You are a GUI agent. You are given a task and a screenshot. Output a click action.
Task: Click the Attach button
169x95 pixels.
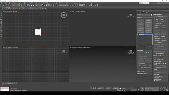[x=156, y=27]
